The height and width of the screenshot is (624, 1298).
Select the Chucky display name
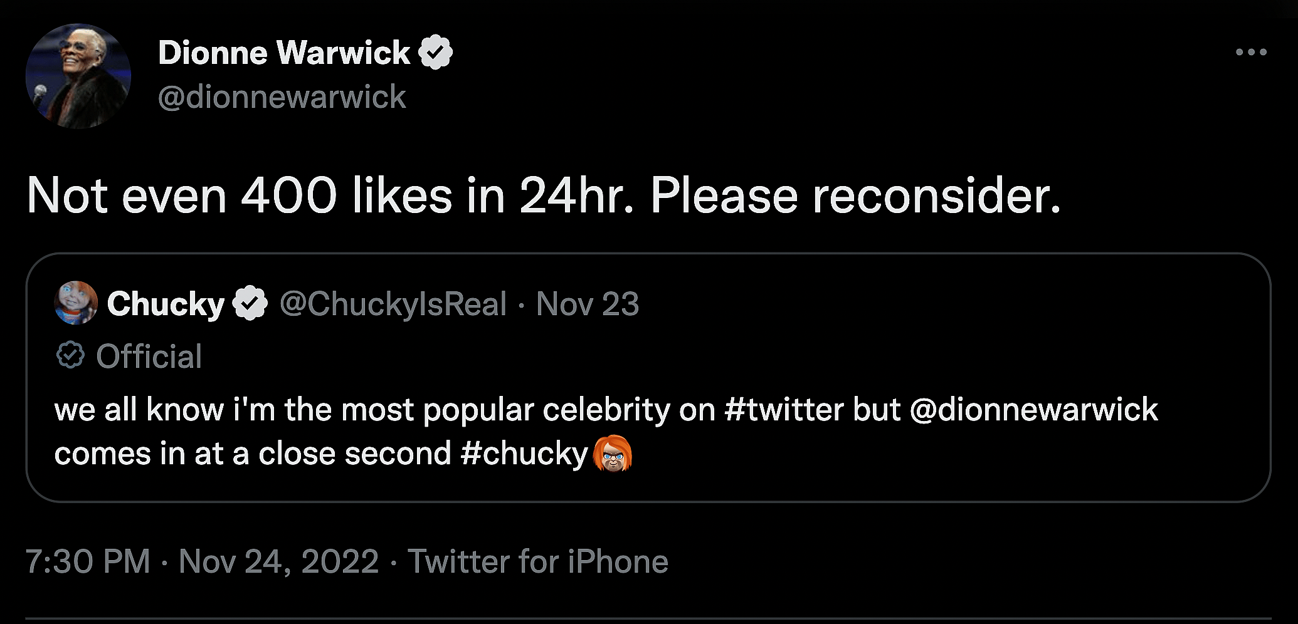point(166,304)
